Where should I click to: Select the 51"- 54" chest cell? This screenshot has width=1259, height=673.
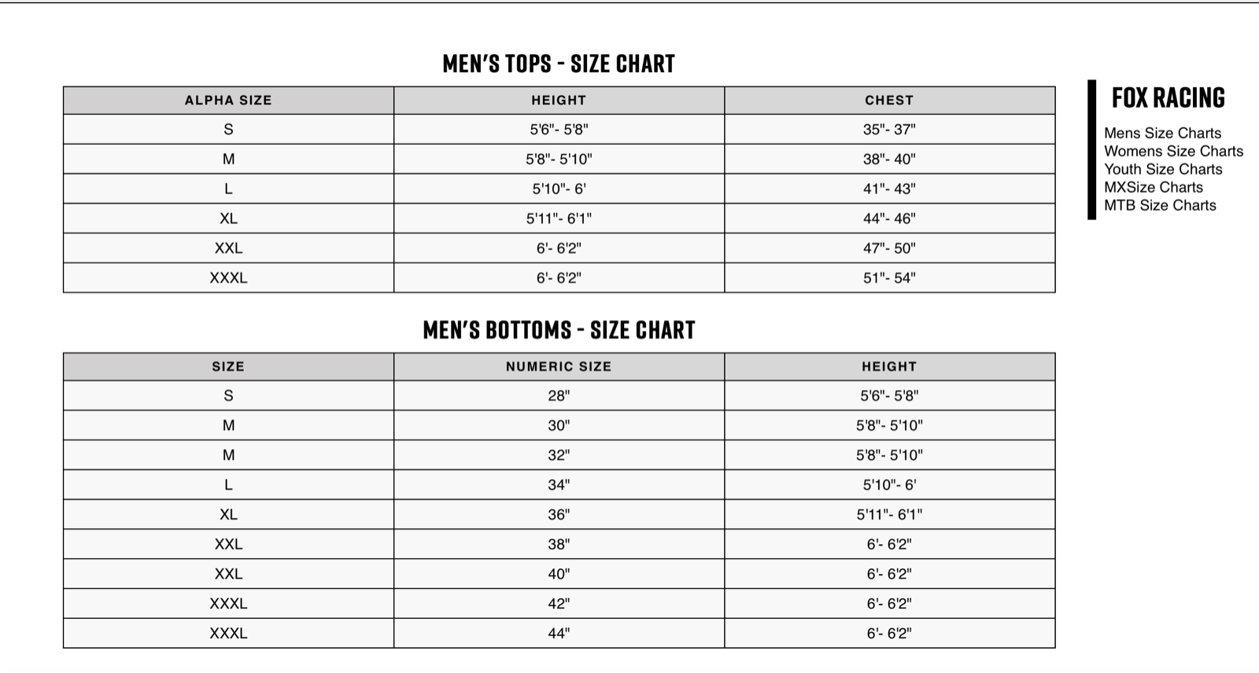tap(889, 278)
